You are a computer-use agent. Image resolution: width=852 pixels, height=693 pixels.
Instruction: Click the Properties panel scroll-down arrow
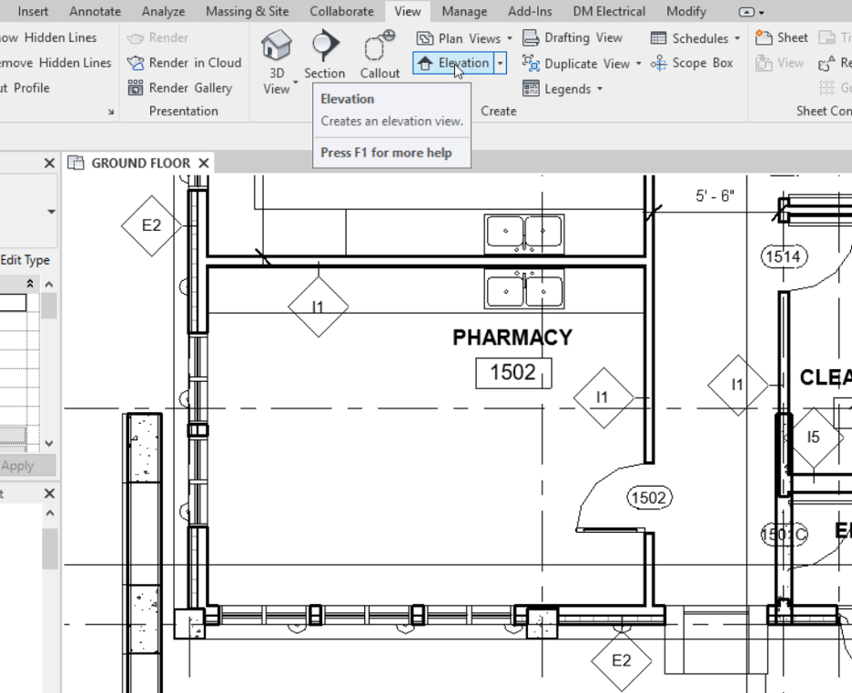point(50,444)
